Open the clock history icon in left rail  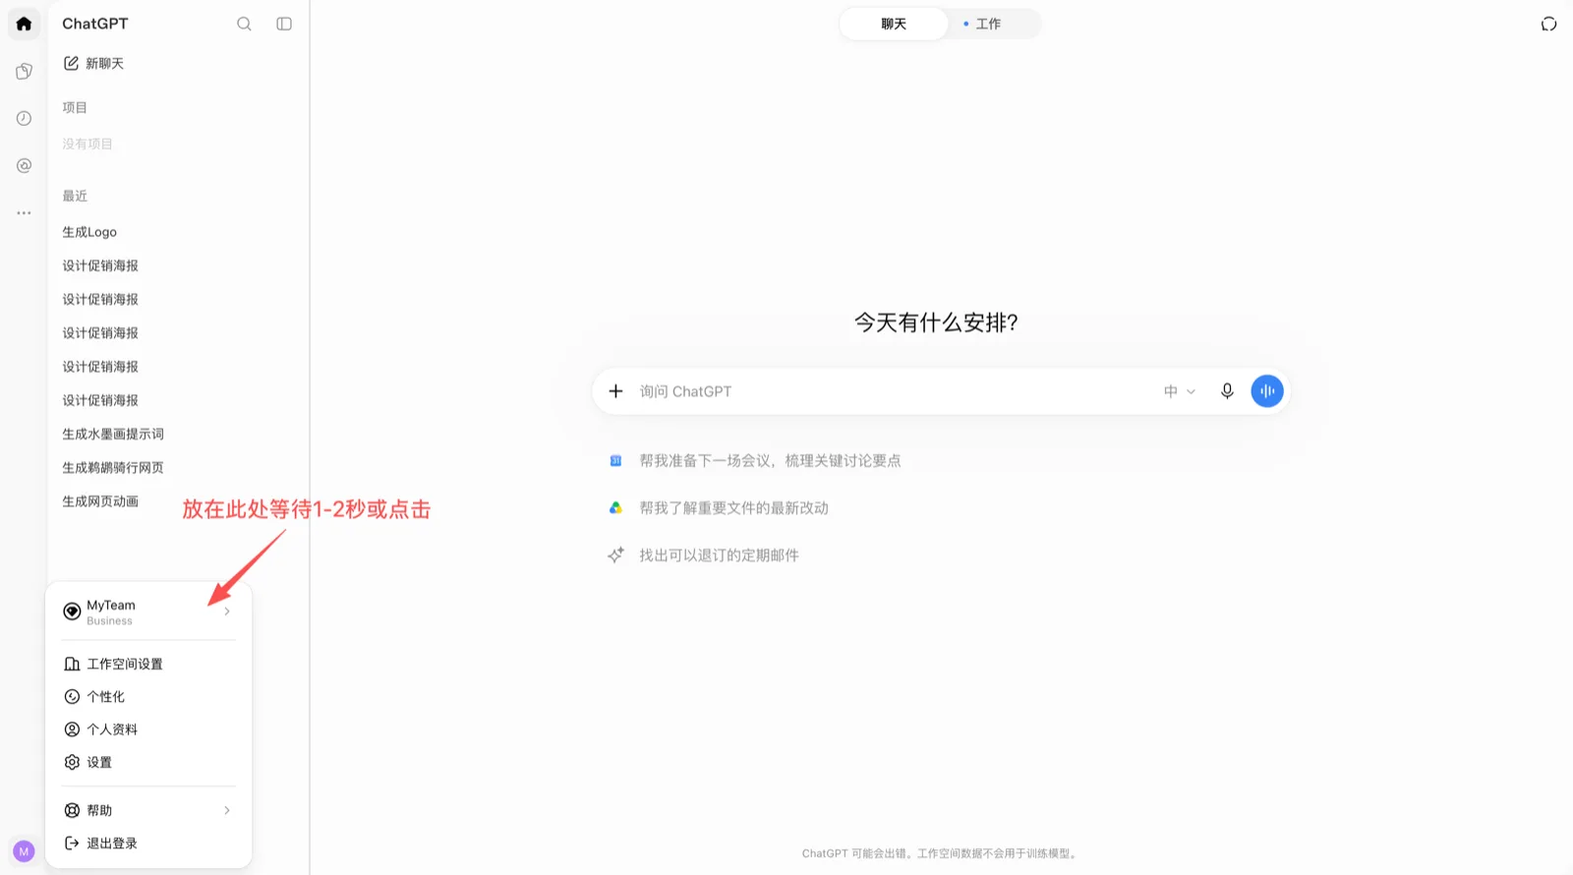point(24,118)
